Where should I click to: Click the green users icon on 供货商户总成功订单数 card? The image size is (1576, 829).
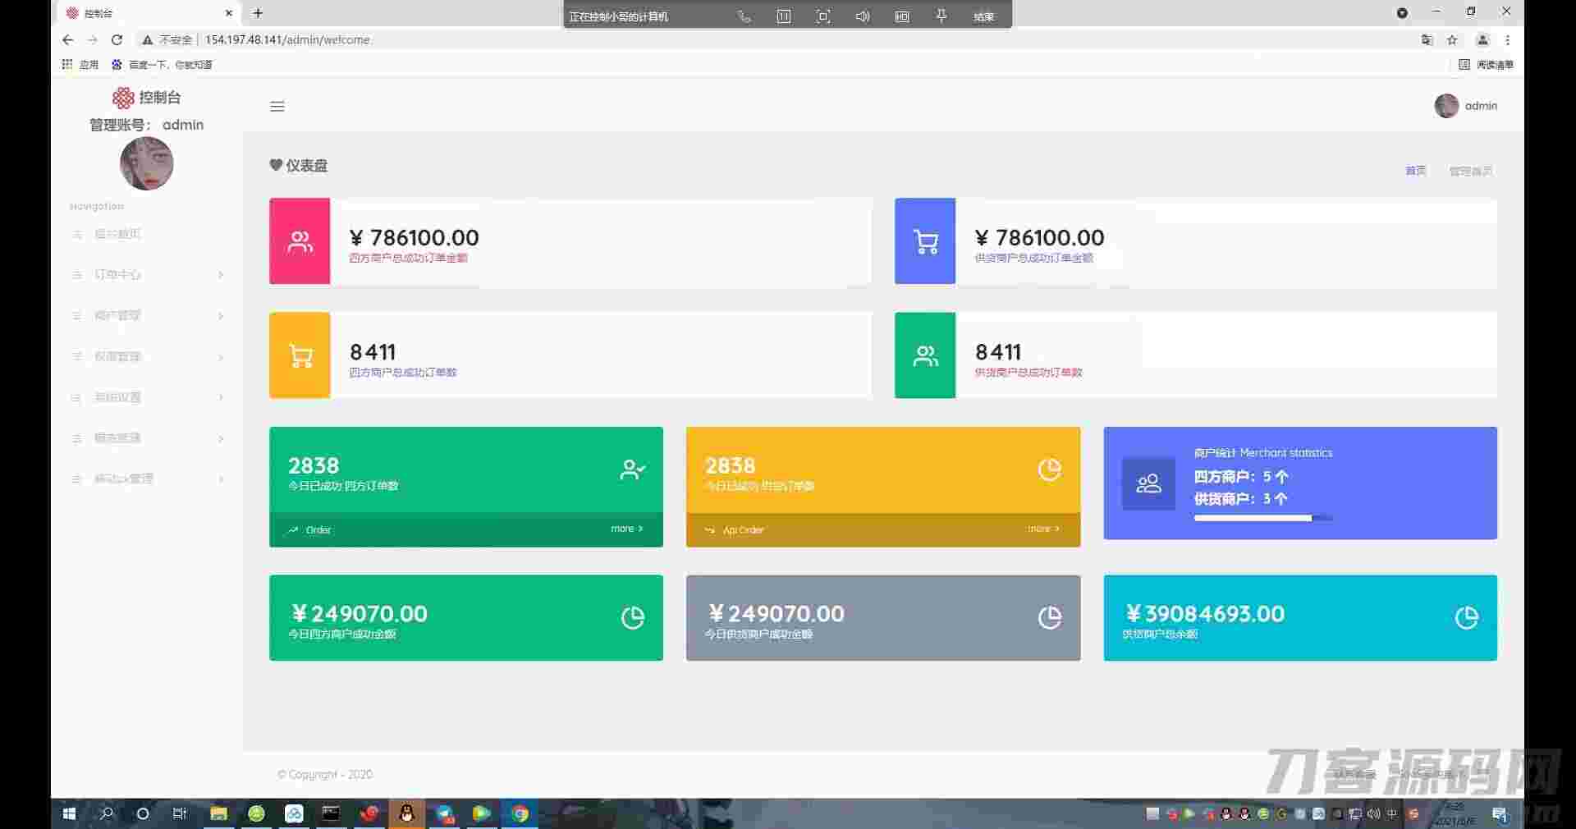click(925, 355)
